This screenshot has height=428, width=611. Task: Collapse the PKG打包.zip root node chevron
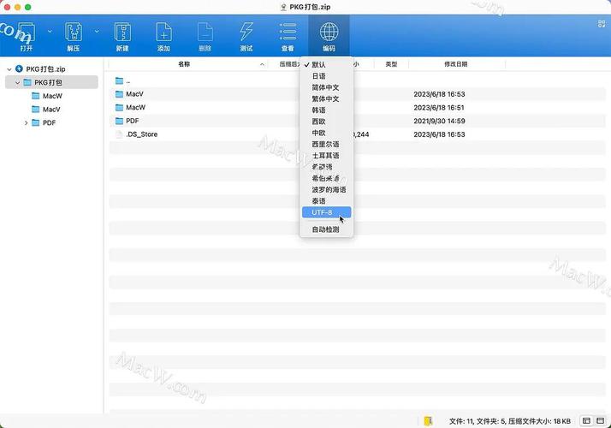coord(9,69)
